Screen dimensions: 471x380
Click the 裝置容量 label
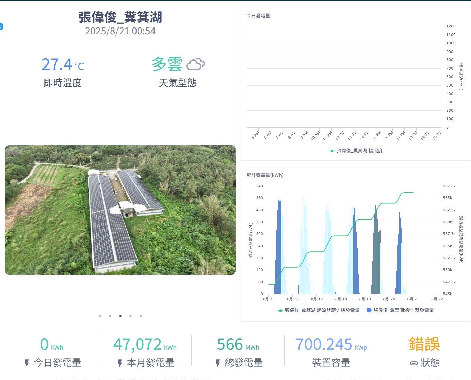pos(331,363)
